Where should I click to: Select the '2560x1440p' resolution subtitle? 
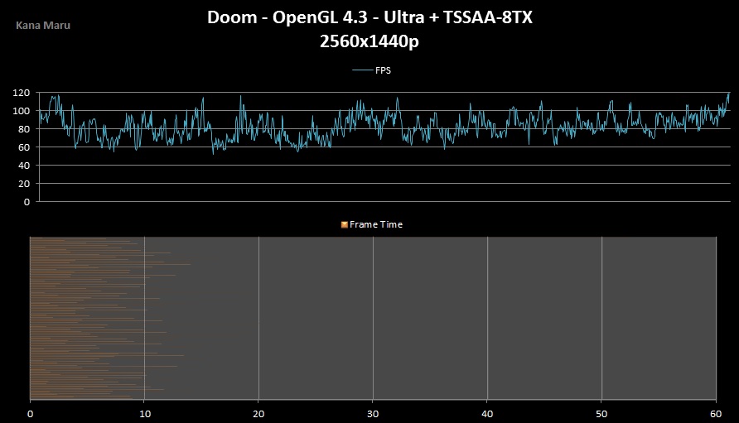click(369, 41)
